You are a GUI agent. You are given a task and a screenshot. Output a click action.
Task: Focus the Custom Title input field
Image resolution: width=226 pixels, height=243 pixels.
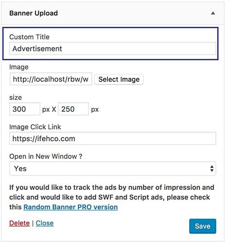pyautogui.click(x=113, y=49)
